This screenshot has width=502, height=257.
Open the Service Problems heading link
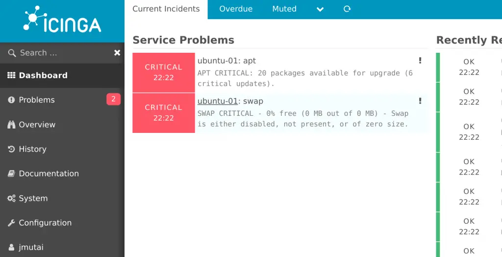183,40
